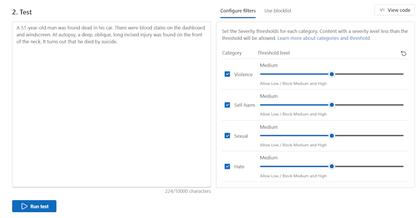
Task: Click the Self-harm threshold slider handle
Action: [331, 105]
